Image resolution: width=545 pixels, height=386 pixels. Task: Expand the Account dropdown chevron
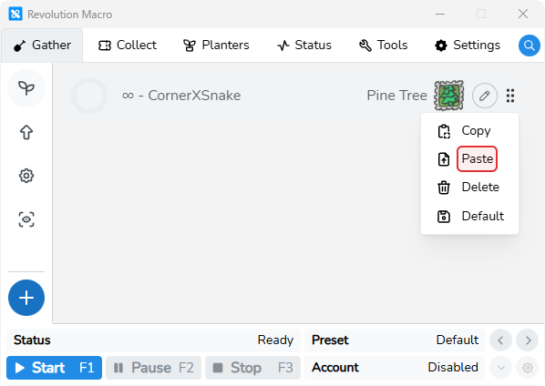[501, 368]
